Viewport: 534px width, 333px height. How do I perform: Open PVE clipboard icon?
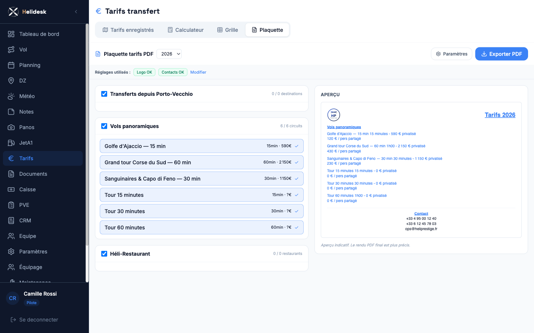point(11,205)
